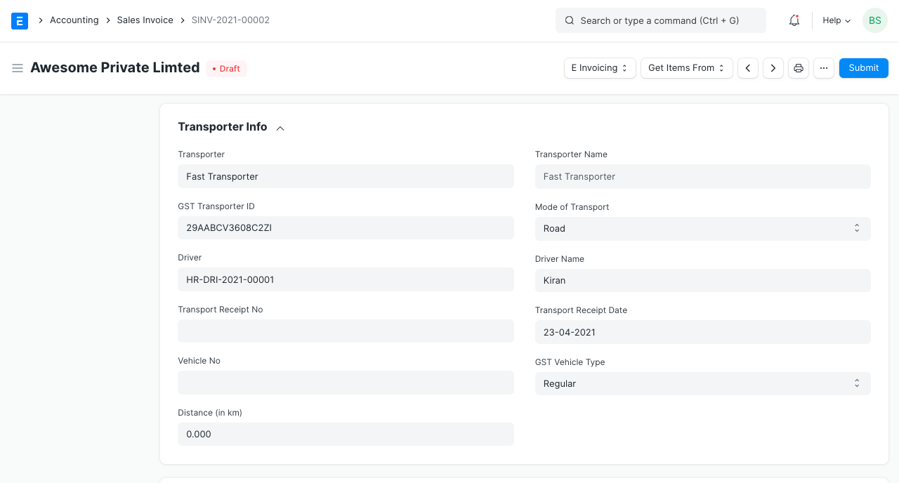Go to Accounting via the breadcrumb

pyautogui.click(x=74, y=20)
